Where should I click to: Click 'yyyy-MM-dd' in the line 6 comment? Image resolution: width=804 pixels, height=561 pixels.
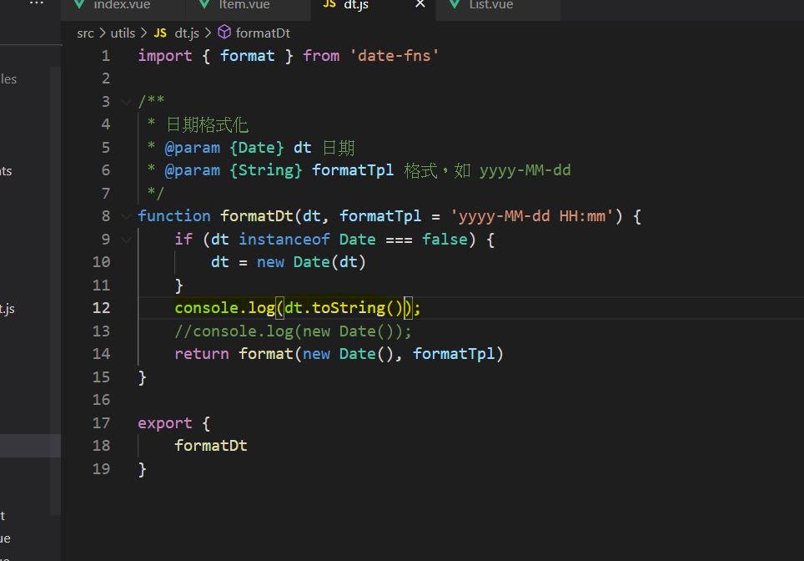coord(525,170)
